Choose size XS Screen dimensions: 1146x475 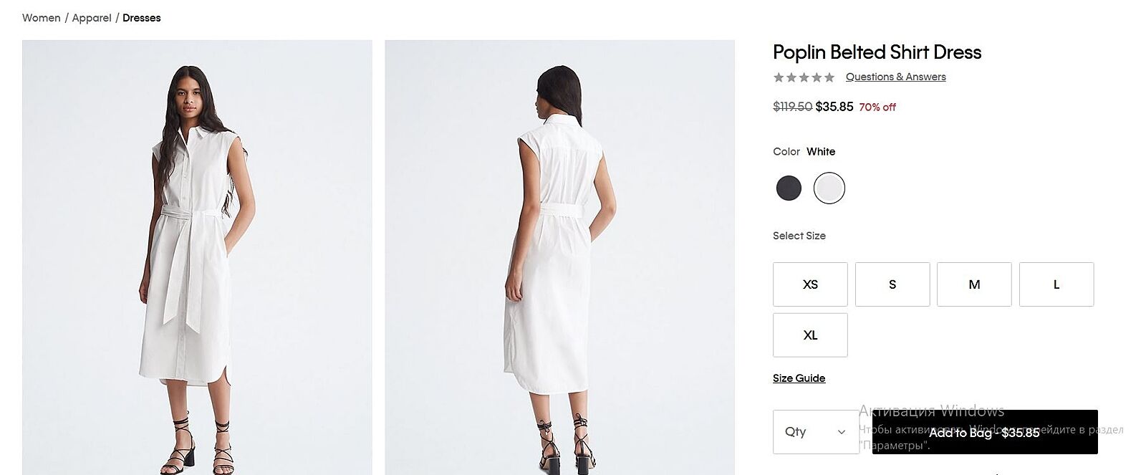pyautogui.click(x=810, y=284)
